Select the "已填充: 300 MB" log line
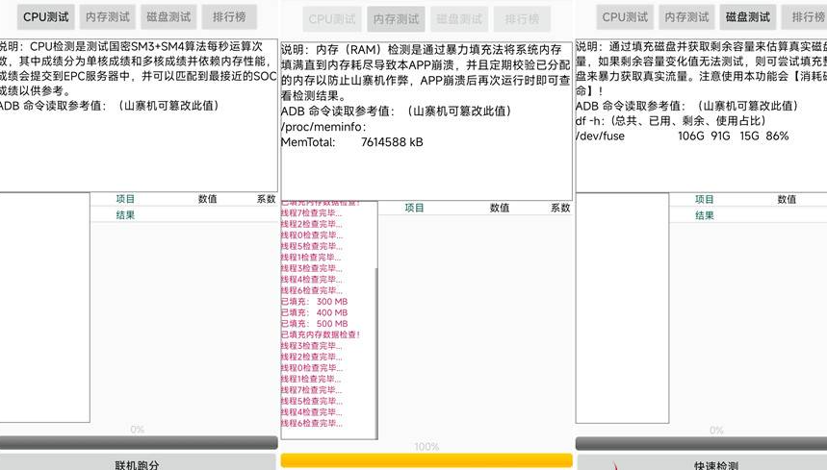 point(315,302)
